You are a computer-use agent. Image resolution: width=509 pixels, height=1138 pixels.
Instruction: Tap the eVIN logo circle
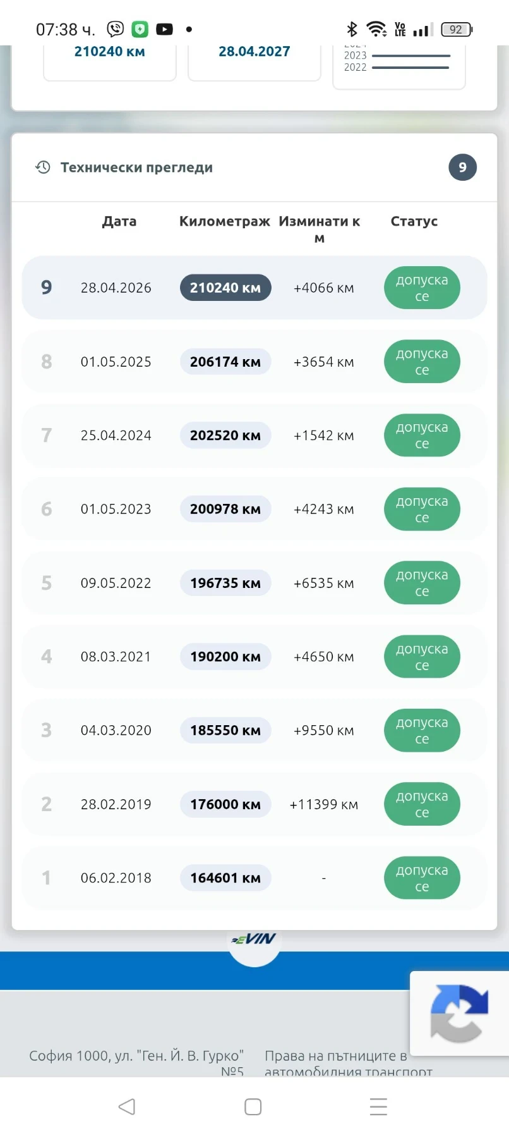pos(254,942)
